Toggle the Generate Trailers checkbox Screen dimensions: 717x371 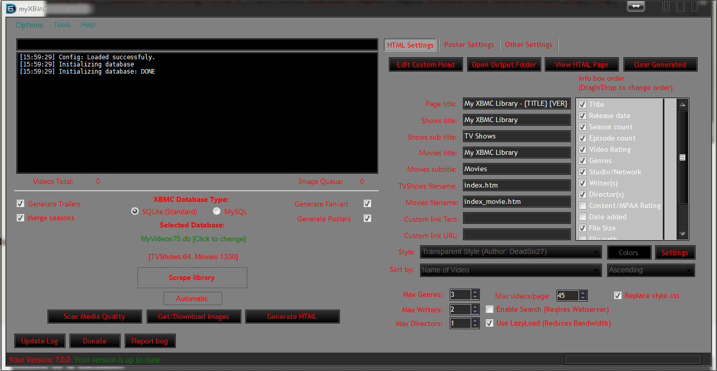point(20,203)
